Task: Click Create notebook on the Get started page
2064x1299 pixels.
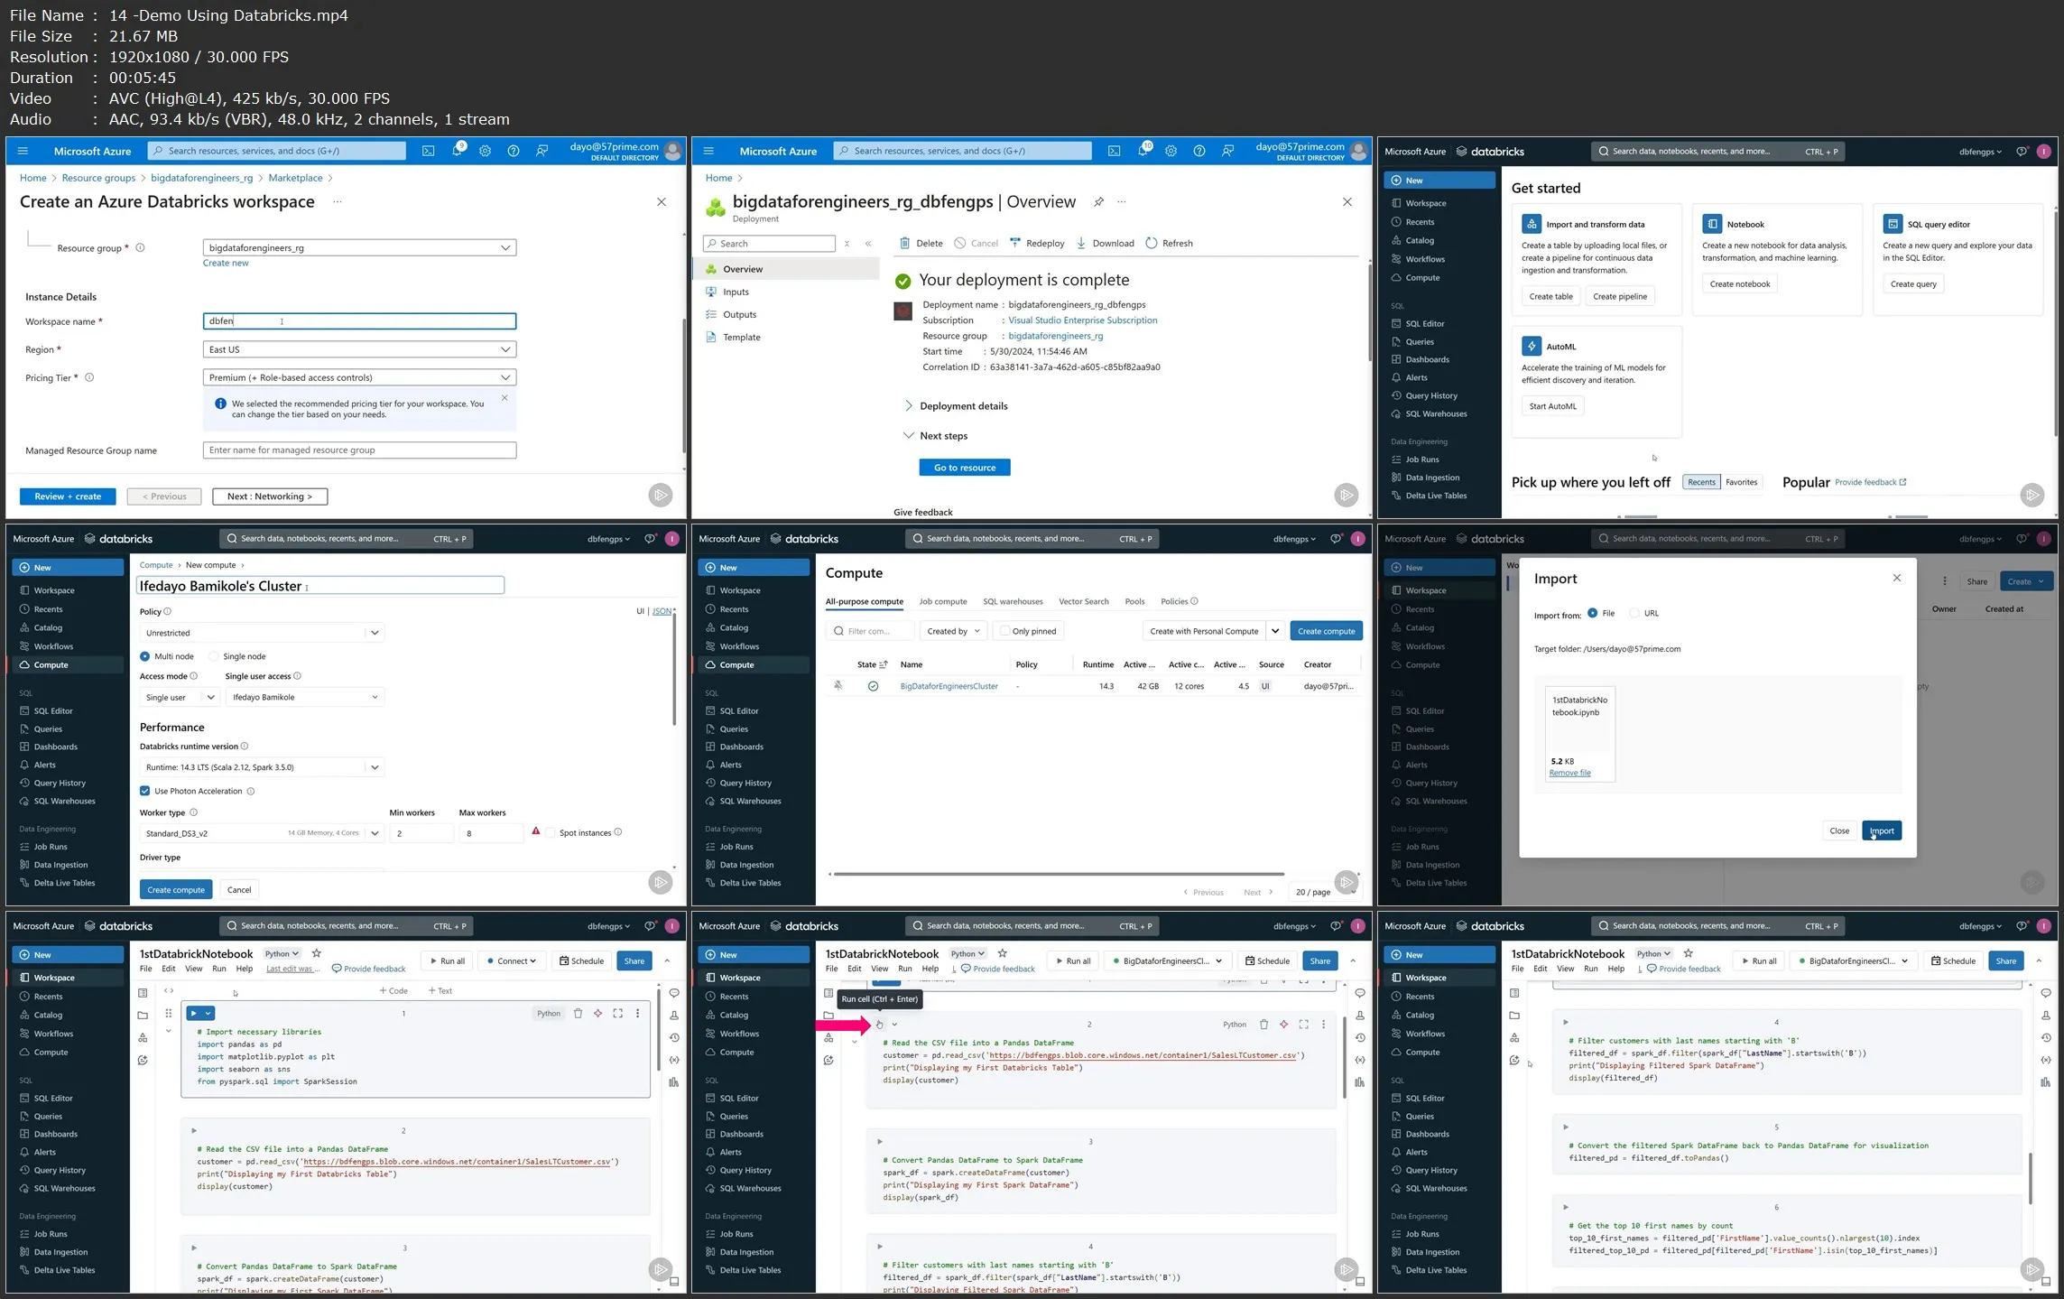Action: pos(1740,283)
